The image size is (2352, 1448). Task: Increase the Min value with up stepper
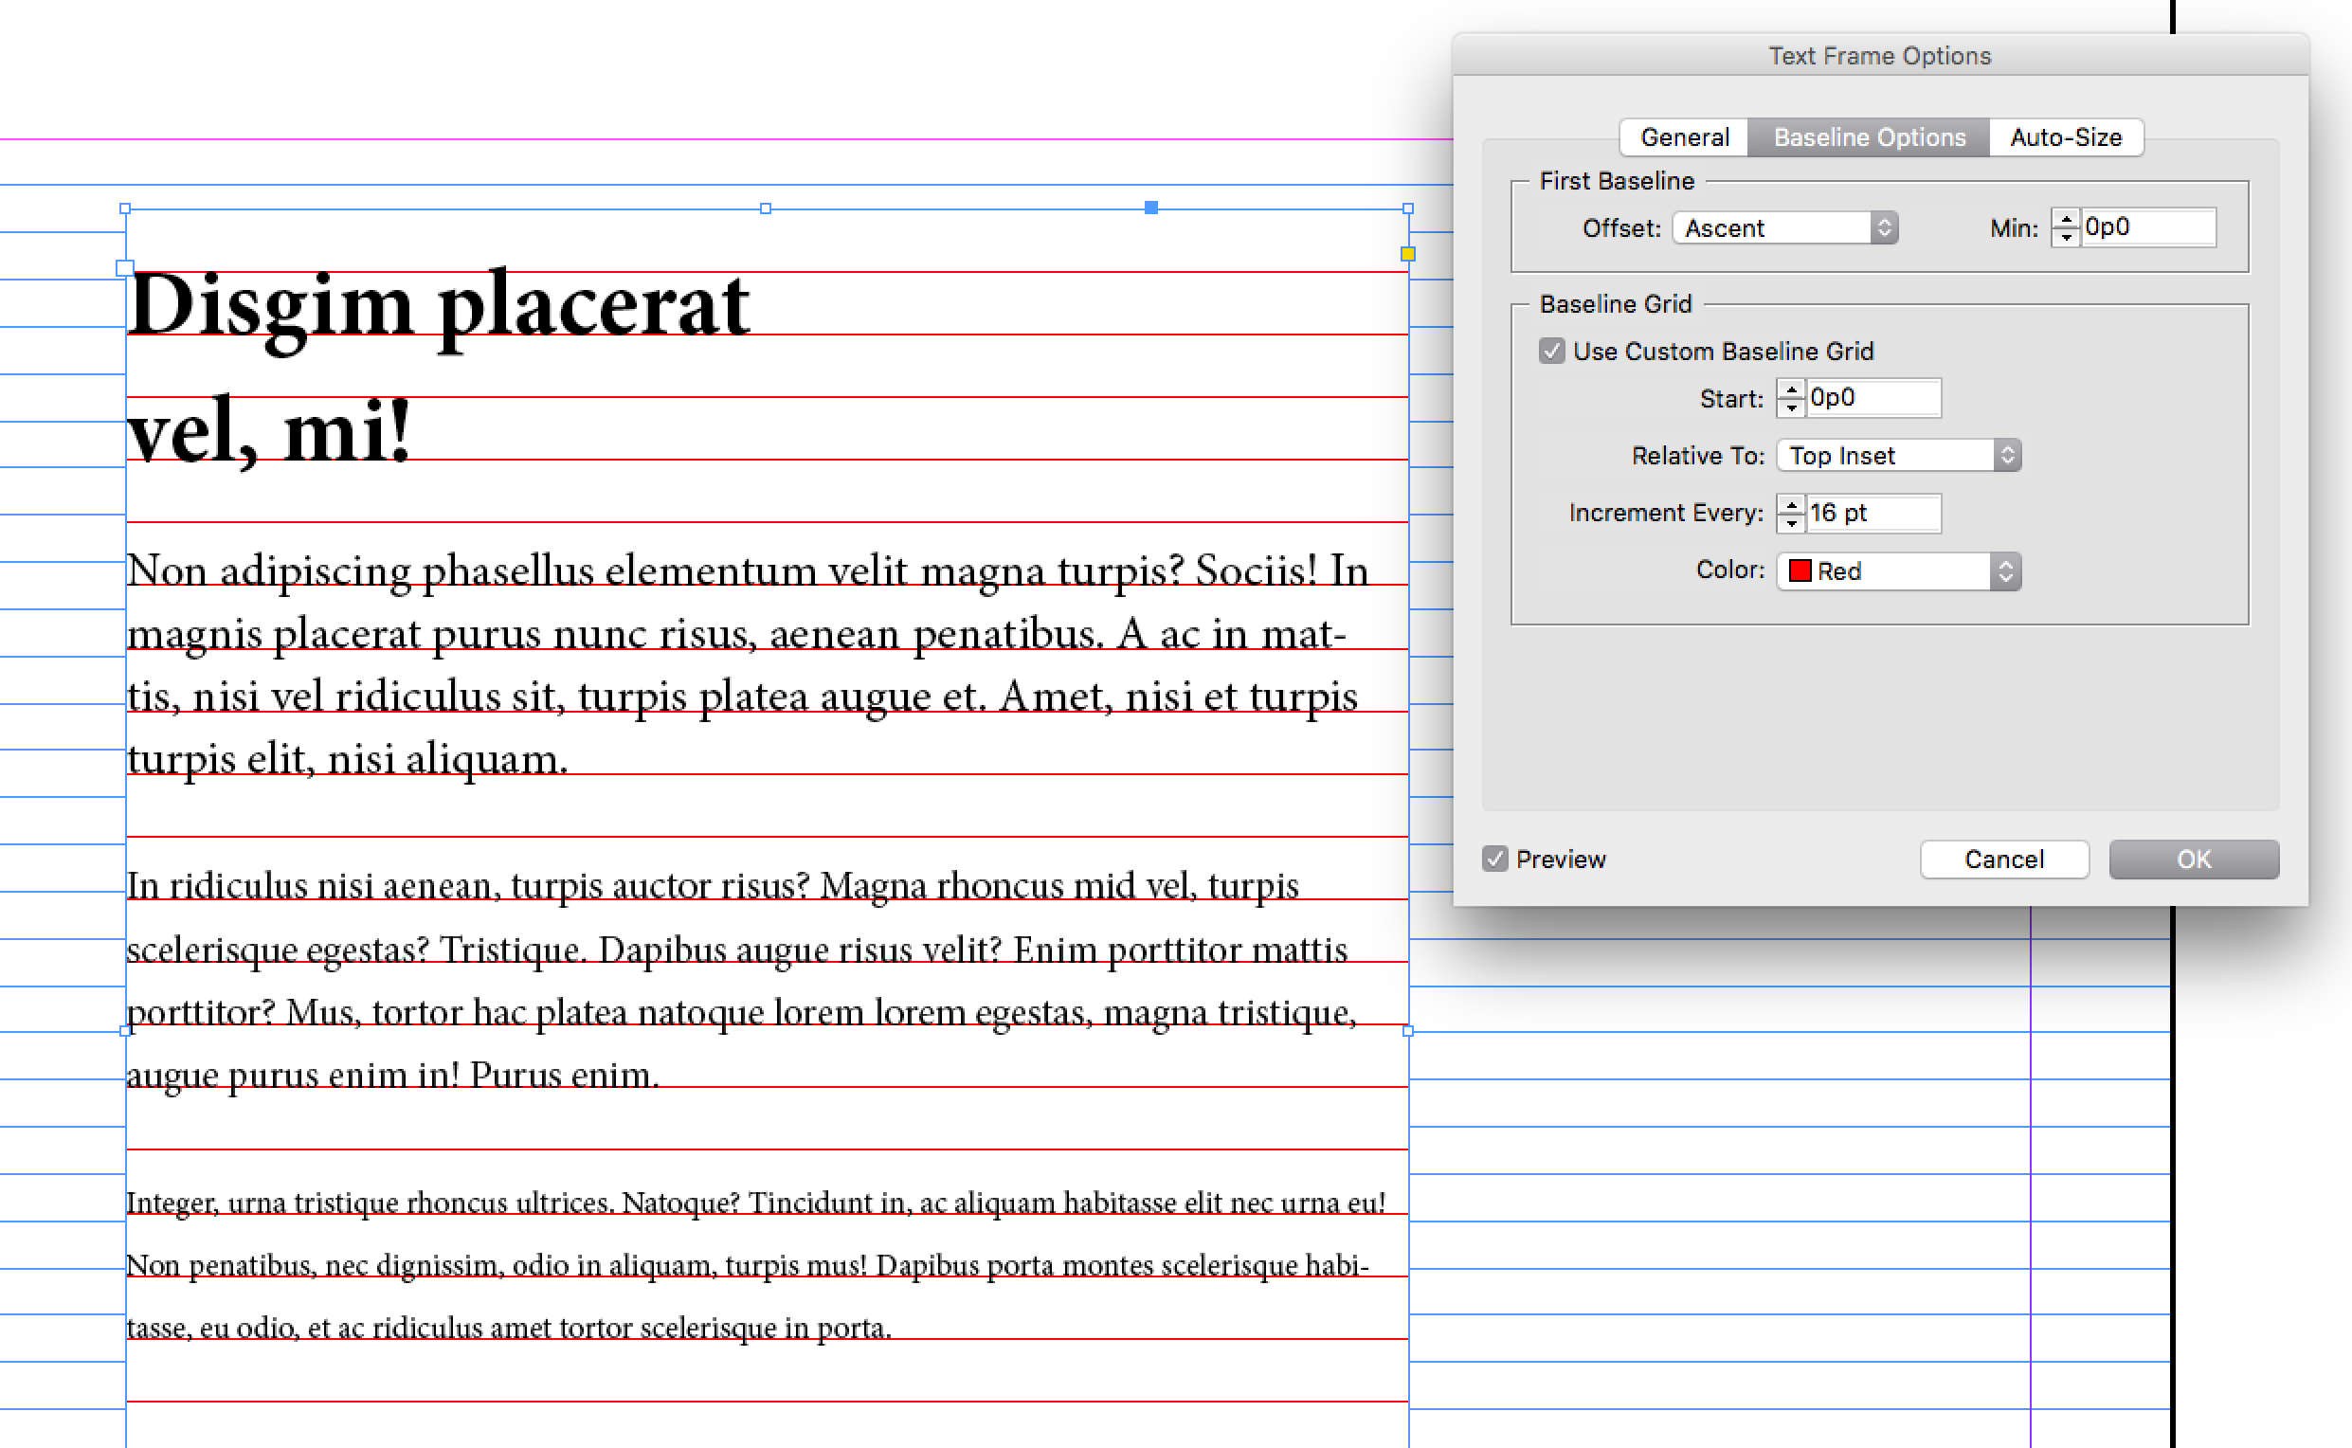point(2066,219)
